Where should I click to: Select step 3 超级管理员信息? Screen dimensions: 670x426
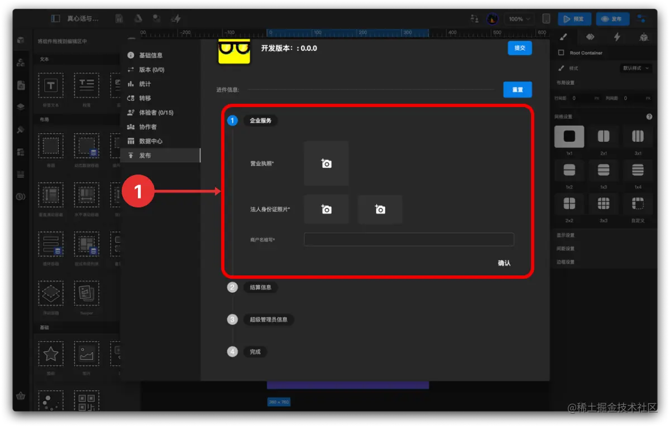(x=269, y=319)
